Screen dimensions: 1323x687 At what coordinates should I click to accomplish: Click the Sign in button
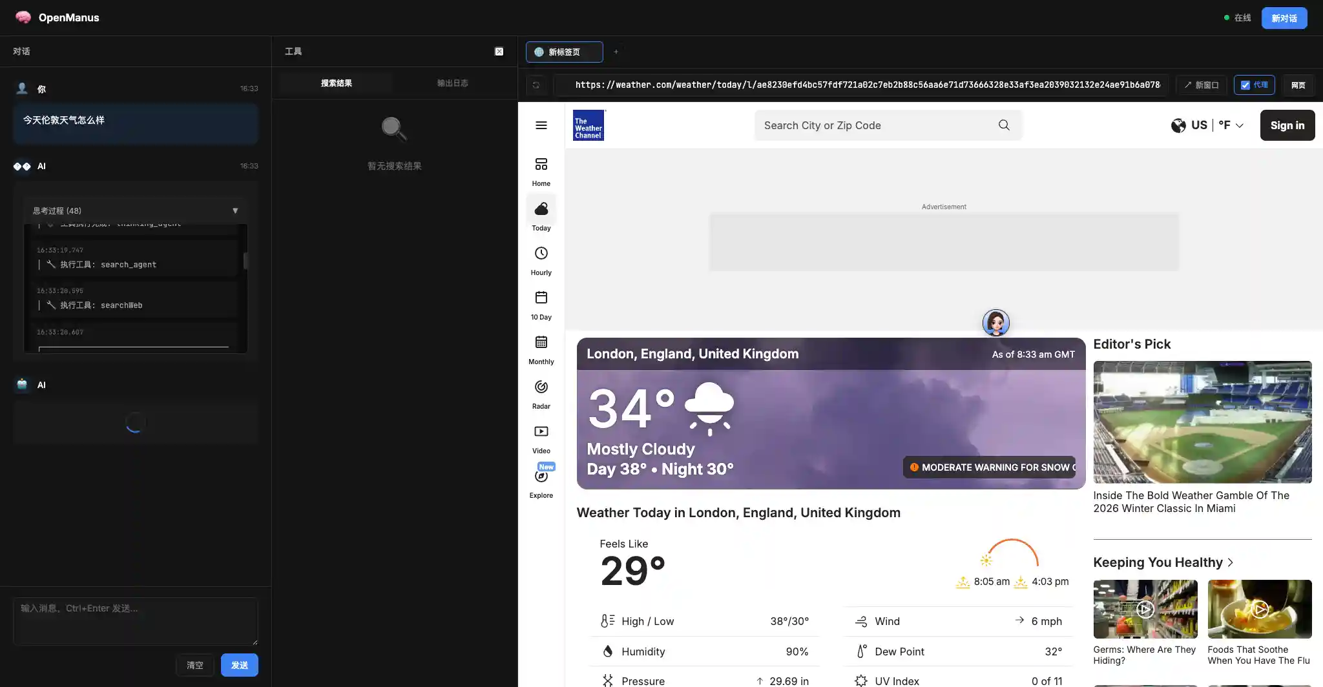click(1286, 125)
